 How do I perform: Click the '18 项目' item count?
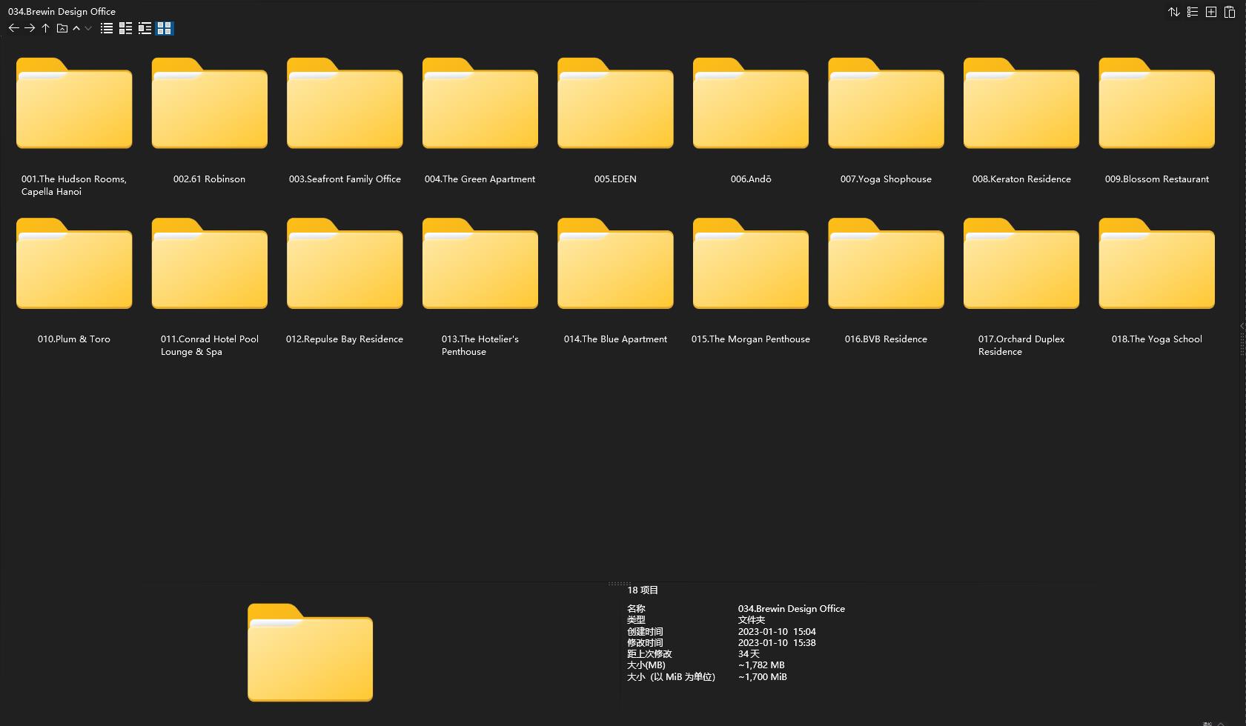pos(643,590)
